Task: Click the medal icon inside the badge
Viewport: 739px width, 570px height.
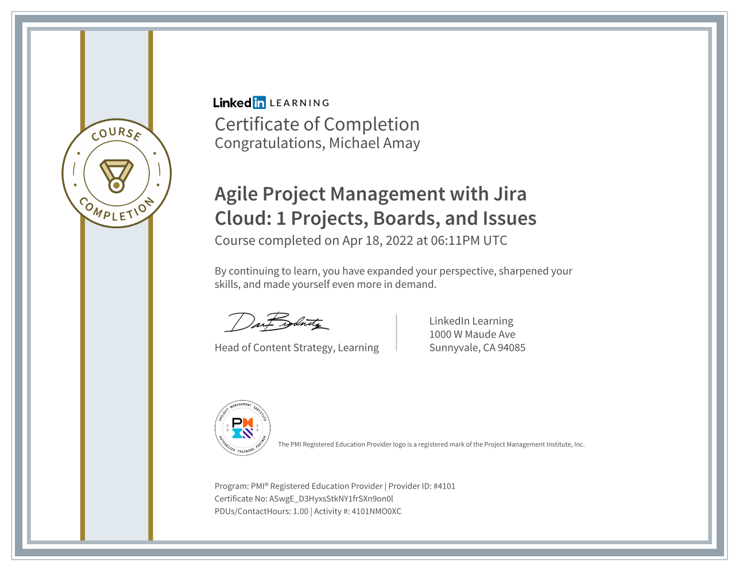Action: pyautogui.click(x=117, y=175)
